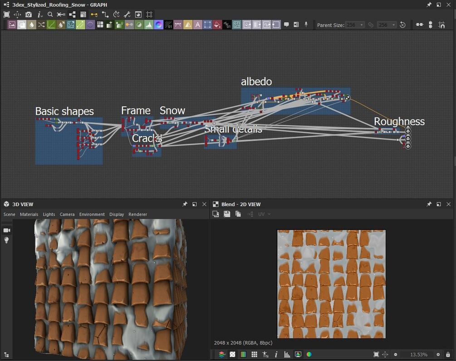Screen dimensions: 456x361
Task: Expand the UV dropdown in 2D view
Action: coord(264,214)
